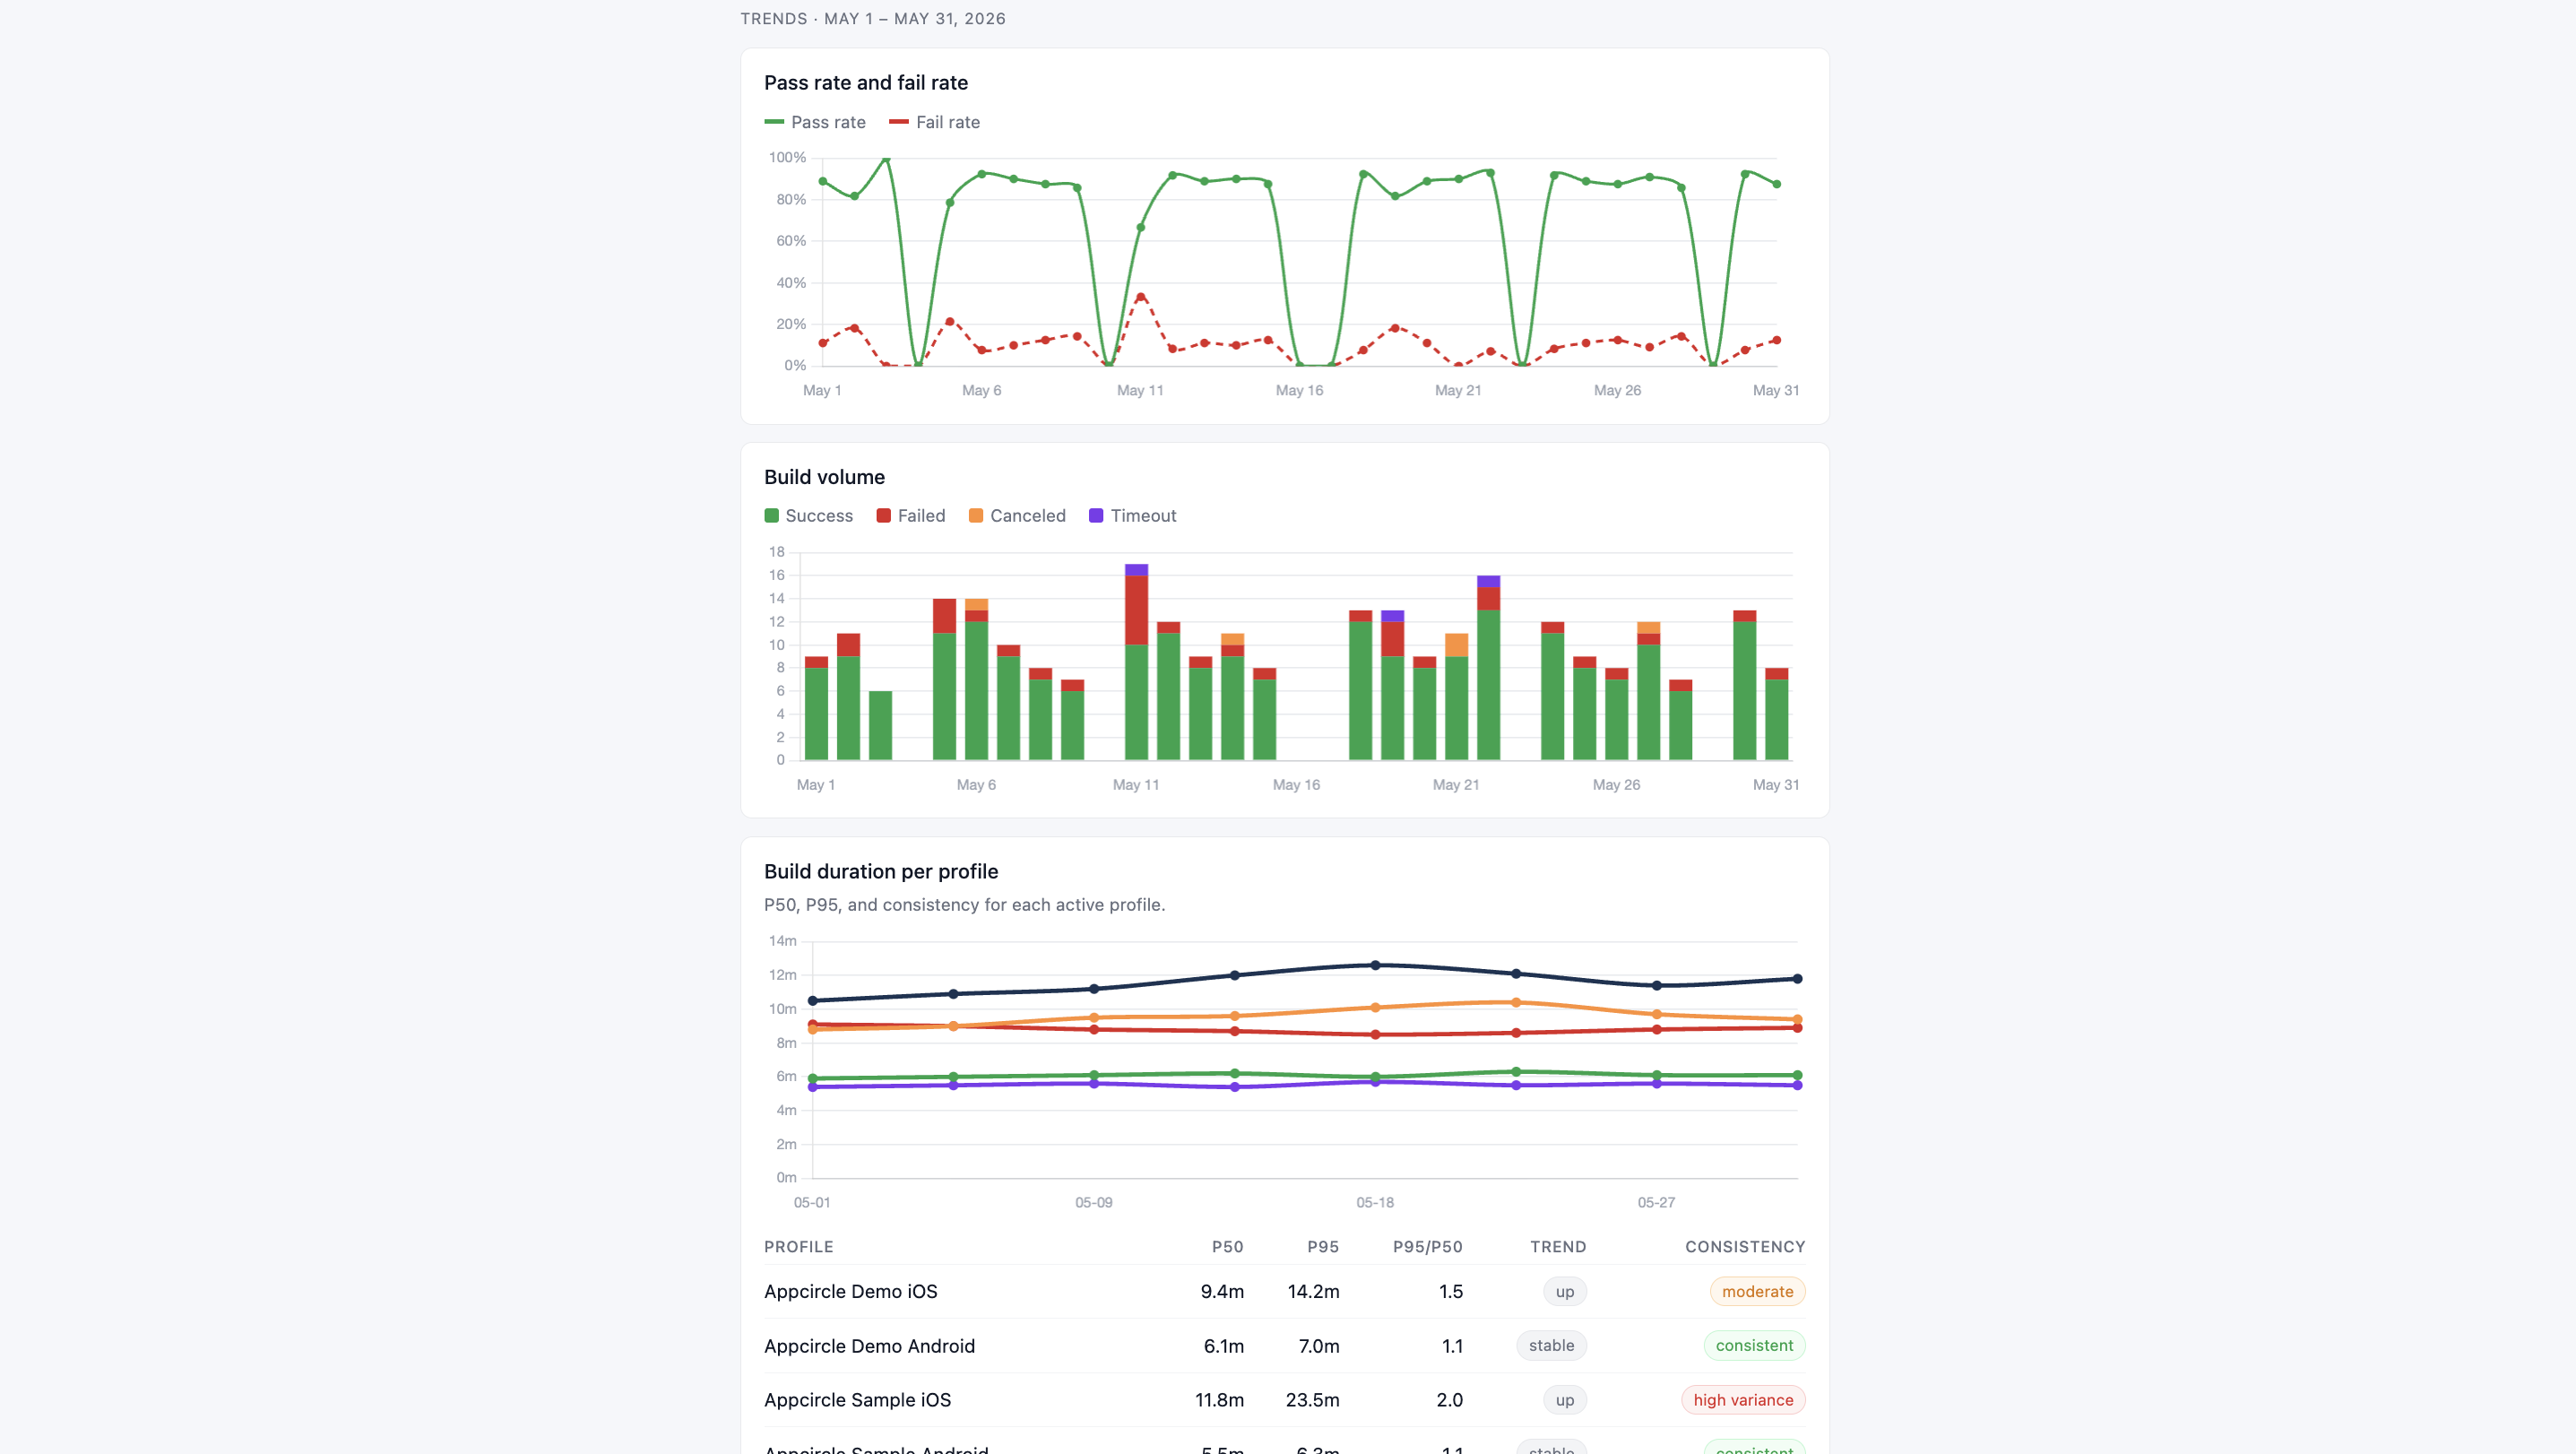2576x1454 pixels.
Task: Click the Build duration per profile title
Action: coord(881,871)
